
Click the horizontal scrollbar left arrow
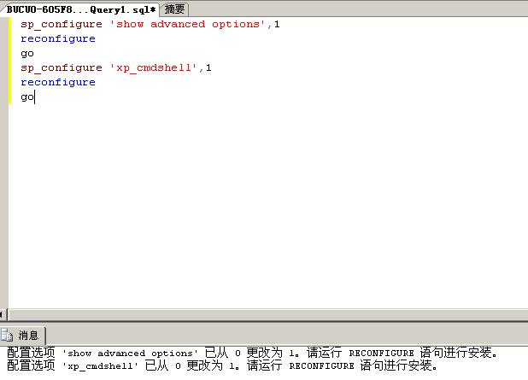(2, 315)
